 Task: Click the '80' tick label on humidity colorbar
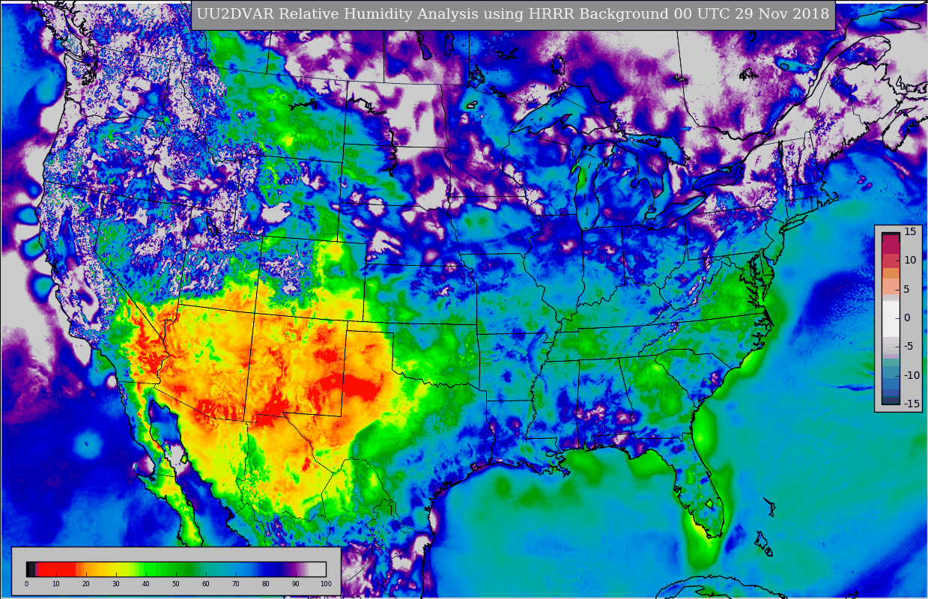pyautogui.click(x=266, y=584)
